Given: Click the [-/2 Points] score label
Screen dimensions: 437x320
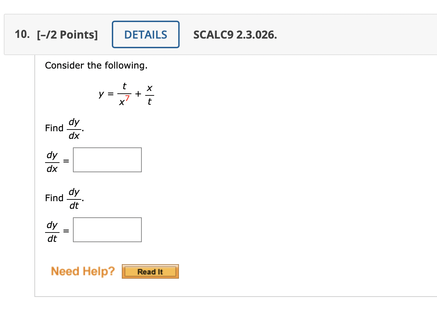Looking at the screenshot, I should click(67, 34).
